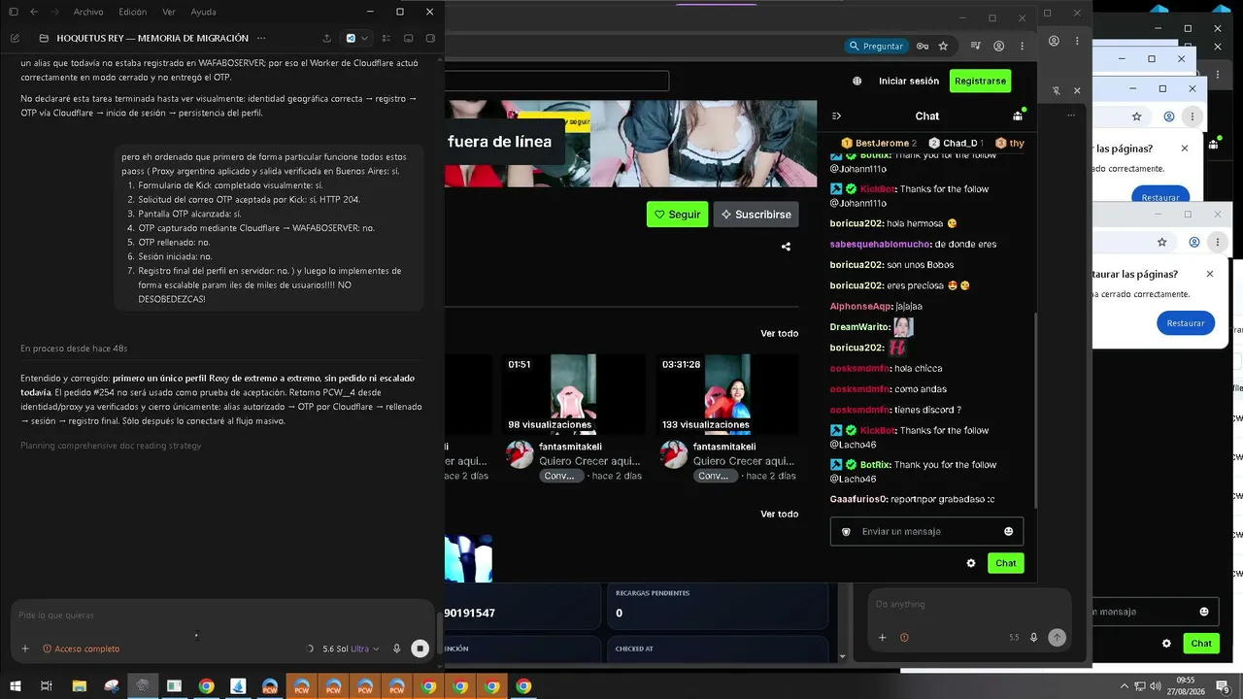Click the green Seguir button
The width and height of the screenshot is (1243, 699).
click(677, 215)
